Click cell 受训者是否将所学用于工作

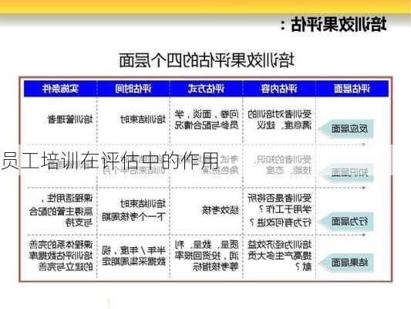280,204
